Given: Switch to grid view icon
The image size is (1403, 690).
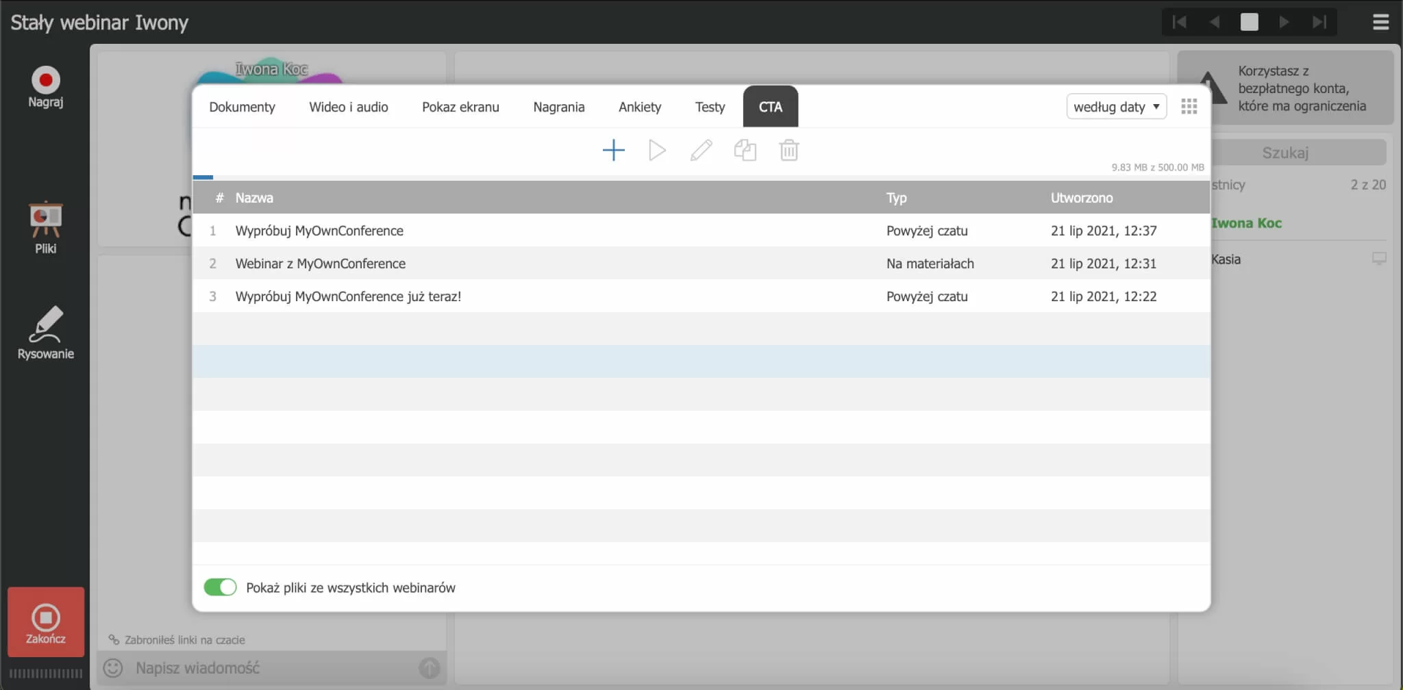Looking at the screenshot, I should pyautogui.click(x=1189, y=106).
